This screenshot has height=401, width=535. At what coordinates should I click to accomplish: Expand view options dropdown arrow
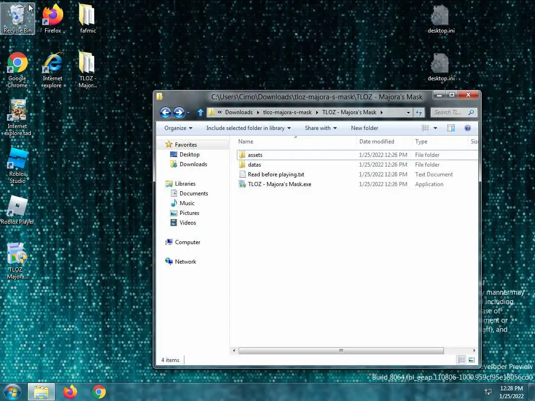[435, 128]
